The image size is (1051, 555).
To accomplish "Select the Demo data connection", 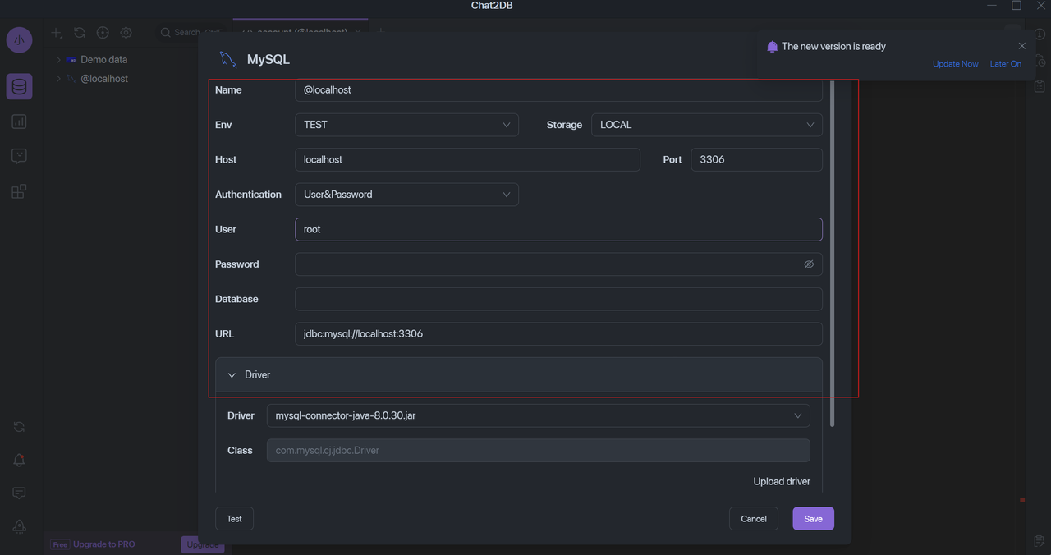I will pyautogui.click(x=103, y=60).
